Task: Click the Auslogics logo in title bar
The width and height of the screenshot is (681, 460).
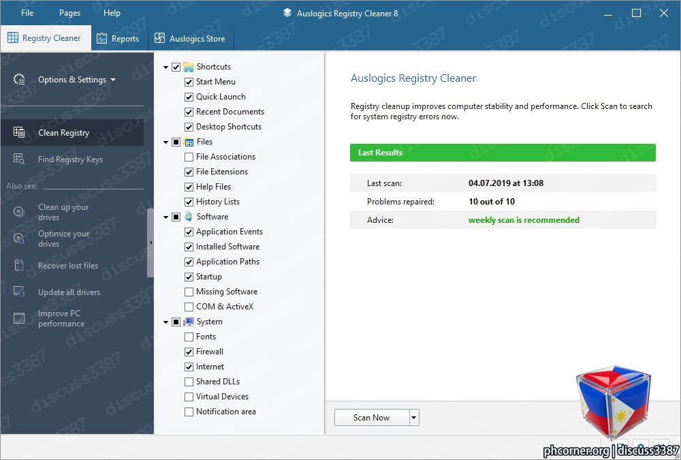Action: pos(287,13)
